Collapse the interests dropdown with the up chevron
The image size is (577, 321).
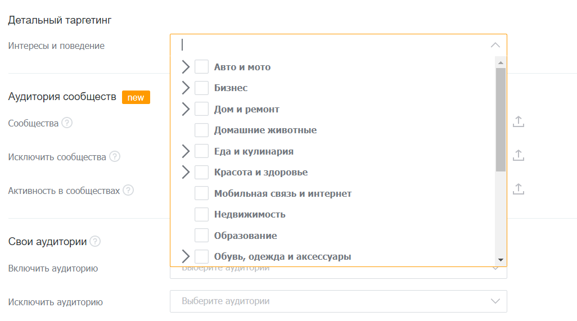(x=495, y=45)
